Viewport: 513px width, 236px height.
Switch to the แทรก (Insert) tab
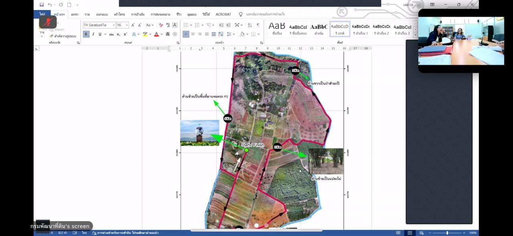pyautogui.click(x=75, y=14)
